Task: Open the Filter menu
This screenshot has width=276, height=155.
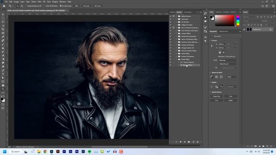Action: (x=39, y=2)
